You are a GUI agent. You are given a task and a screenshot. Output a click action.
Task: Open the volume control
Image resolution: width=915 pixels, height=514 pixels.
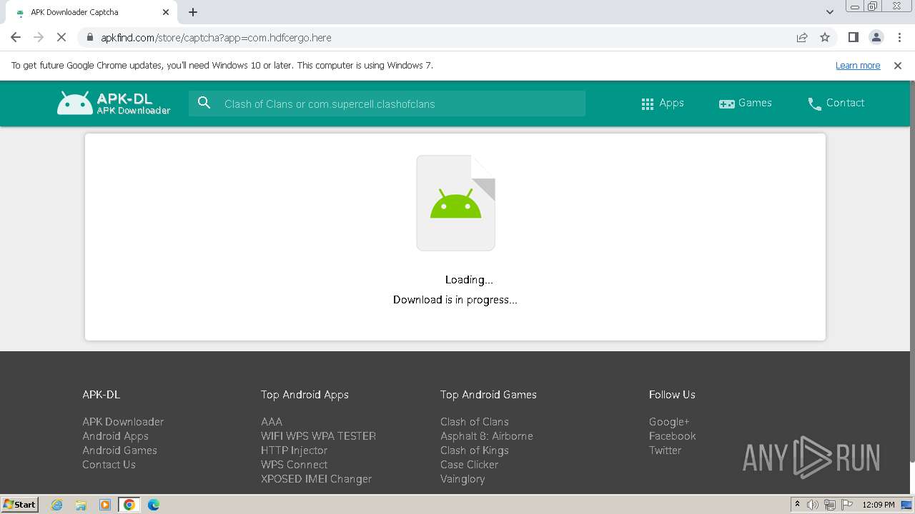pos(813,505)
